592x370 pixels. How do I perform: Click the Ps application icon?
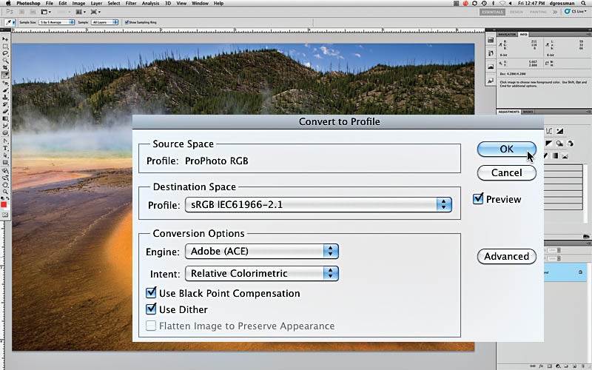(x=10, y=12)
